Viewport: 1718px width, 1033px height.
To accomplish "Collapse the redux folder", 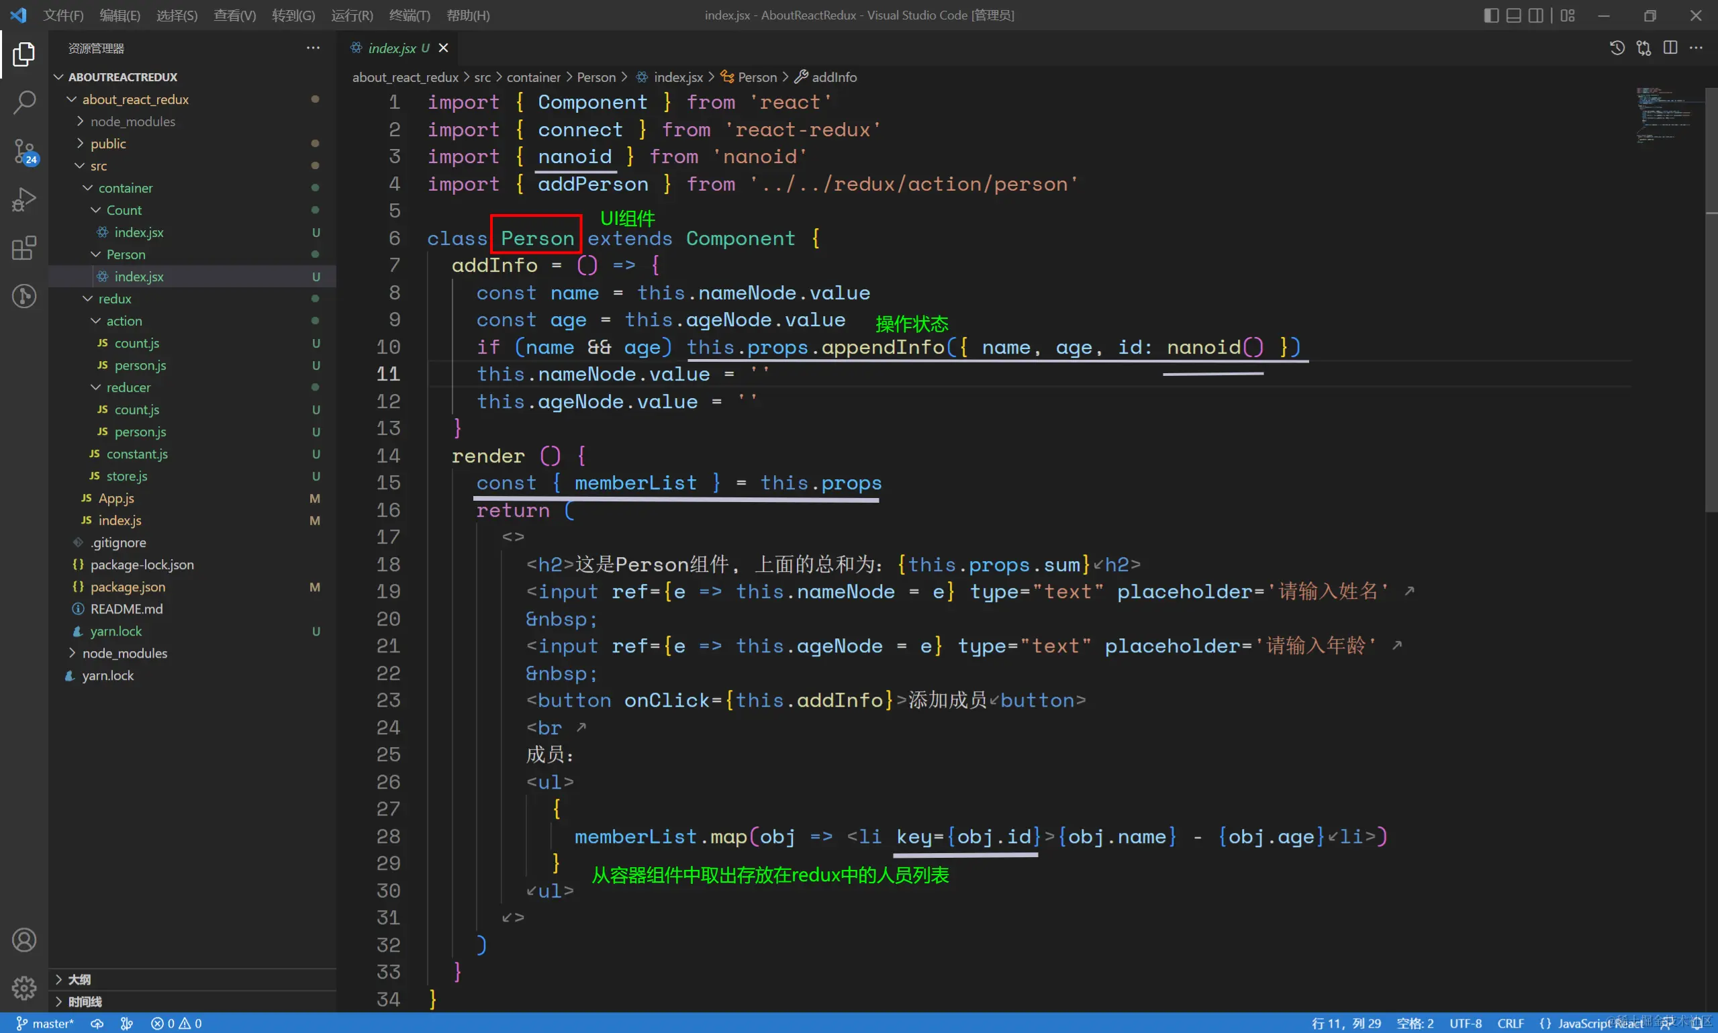I will 114,299.
